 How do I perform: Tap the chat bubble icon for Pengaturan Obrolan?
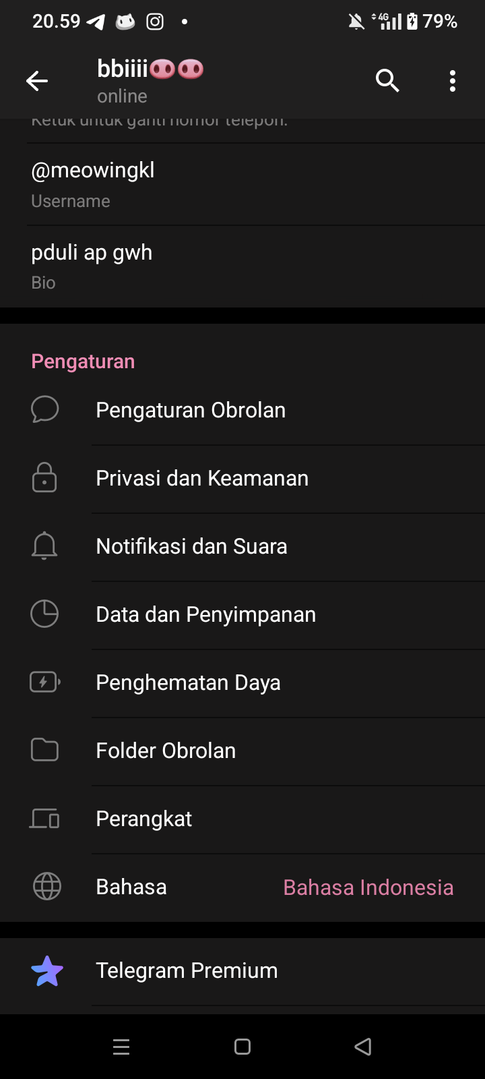44,409
